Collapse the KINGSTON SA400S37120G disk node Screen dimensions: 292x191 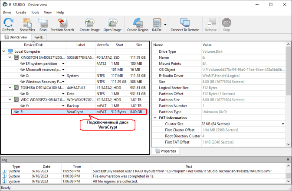click(10, 57)
